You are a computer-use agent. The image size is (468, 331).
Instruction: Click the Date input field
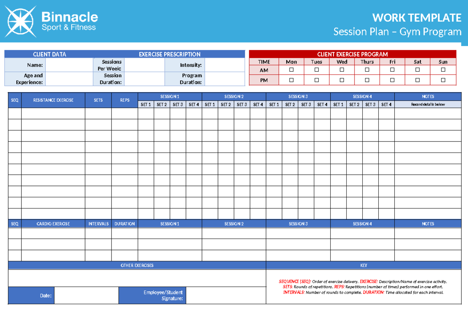point(86,296)
